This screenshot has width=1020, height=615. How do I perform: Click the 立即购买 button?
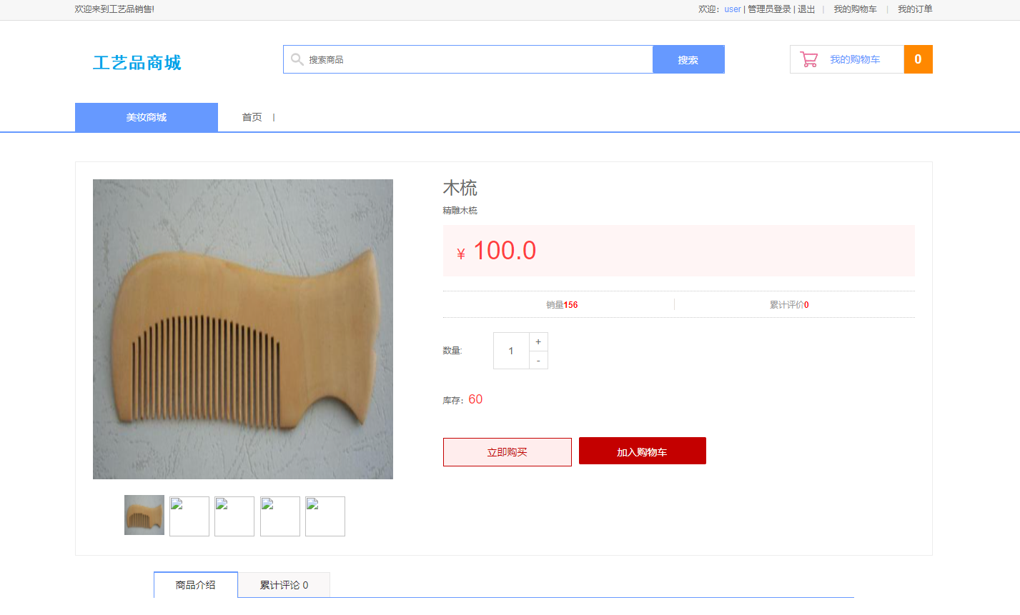(x=507, y=451)
